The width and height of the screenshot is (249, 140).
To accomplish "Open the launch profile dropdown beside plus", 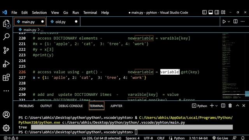I will tap(216, 106).
